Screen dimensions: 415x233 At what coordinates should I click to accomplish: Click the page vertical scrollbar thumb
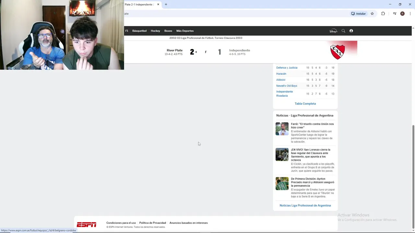(x=413, y=176)
